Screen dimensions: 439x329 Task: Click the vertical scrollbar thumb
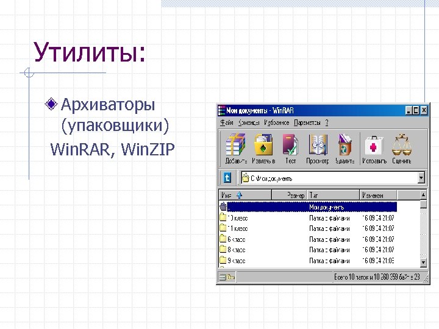(x=423, y=204)
